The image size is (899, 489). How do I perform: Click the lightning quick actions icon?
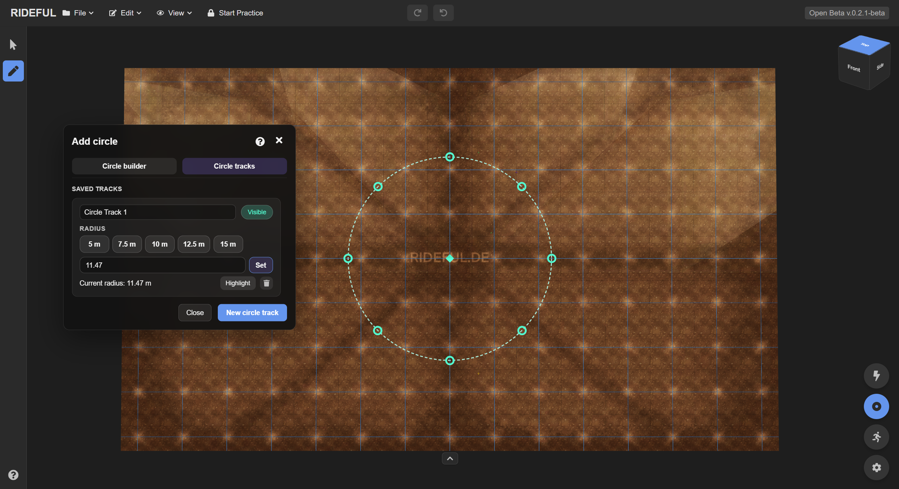(876, 376)
